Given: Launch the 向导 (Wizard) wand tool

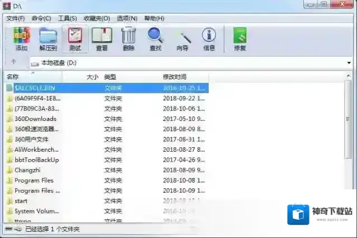Looking at the screenshot, I should (x=182, y=38).
